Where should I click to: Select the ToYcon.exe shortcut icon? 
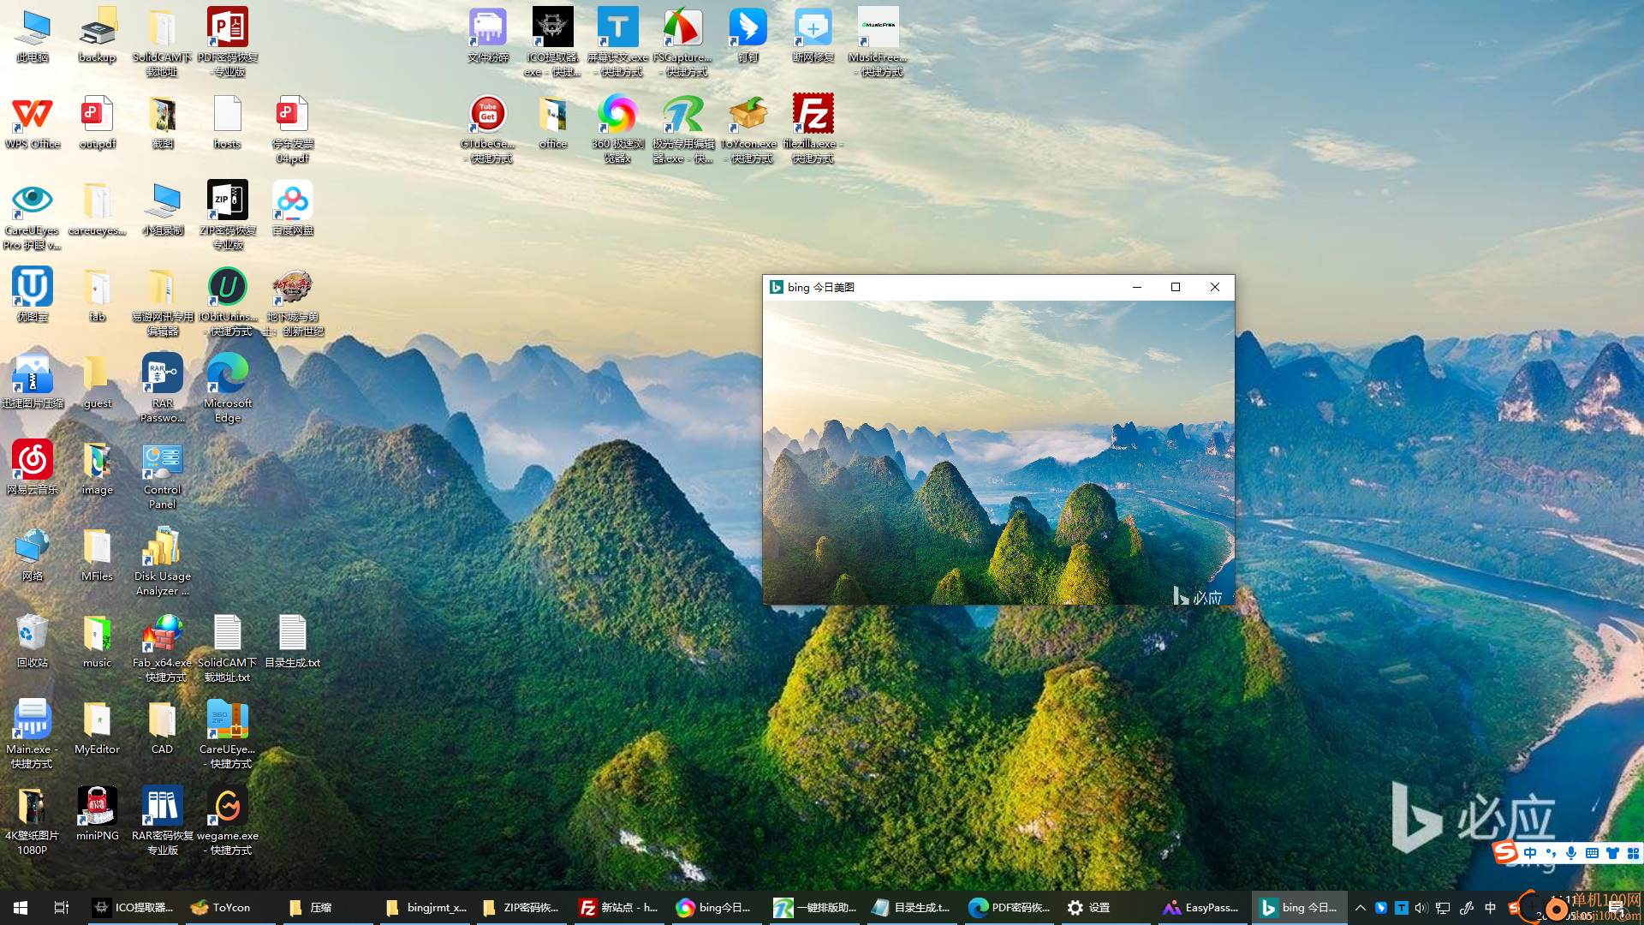[x=748, y=129]
